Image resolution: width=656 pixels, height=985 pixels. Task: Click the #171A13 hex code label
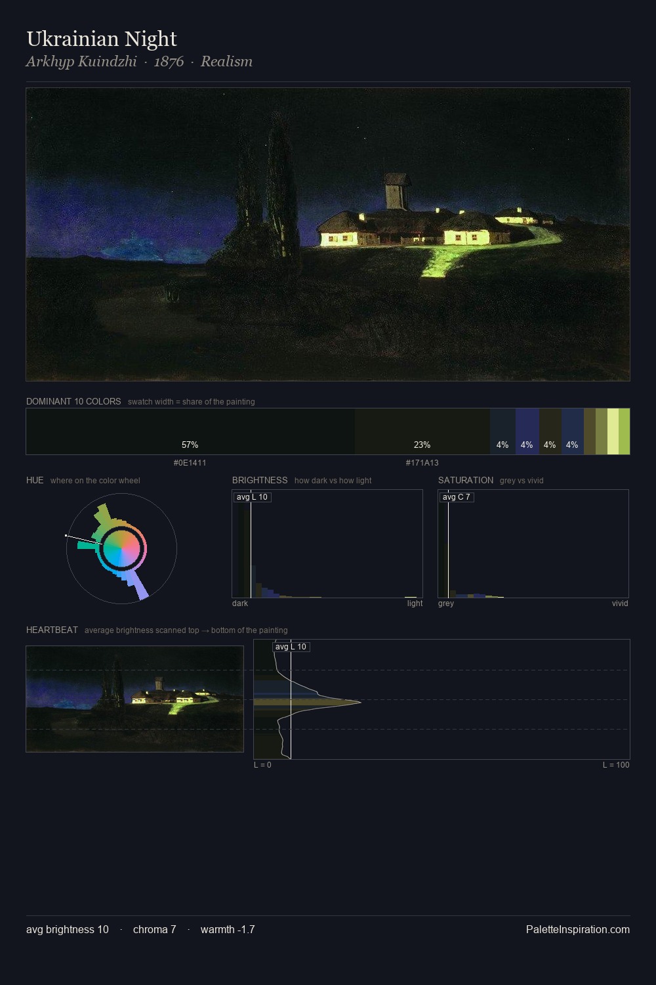pos(422,463)
